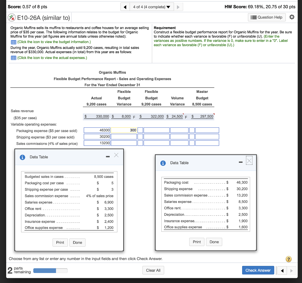302x283 pixels.
Task: Click Sales commissions master budget input field
Action: point(207,143)
